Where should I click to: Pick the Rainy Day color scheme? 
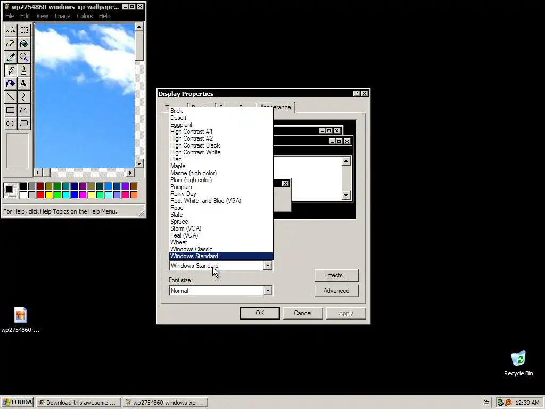pos(221,194)
